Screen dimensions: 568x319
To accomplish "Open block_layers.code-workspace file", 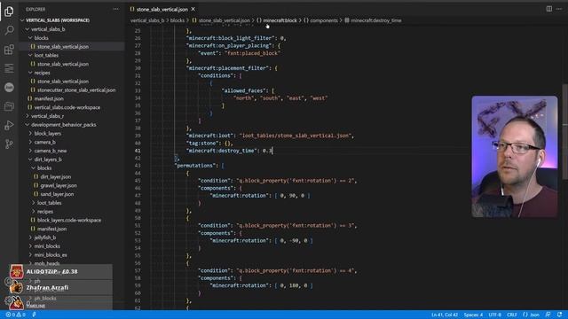I will tap(69, 220).
